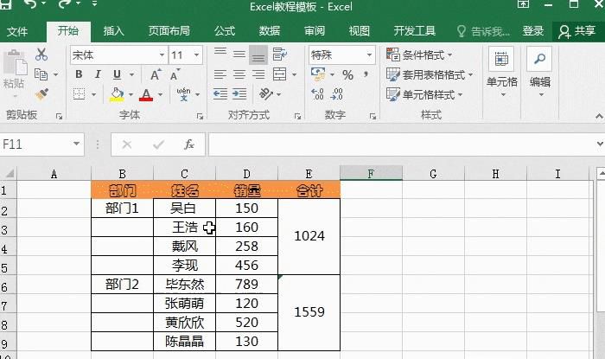Viewport: 605px width, 359px height.
Task: Toggle Italic formatting
Action: point(98,74)
